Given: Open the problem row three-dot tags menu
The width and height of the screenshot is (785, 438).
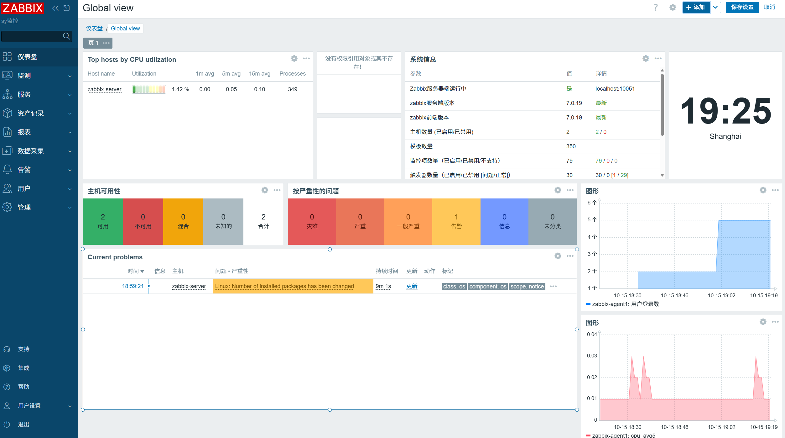Looking at the screenshot, I should click(x=553, y=286).
